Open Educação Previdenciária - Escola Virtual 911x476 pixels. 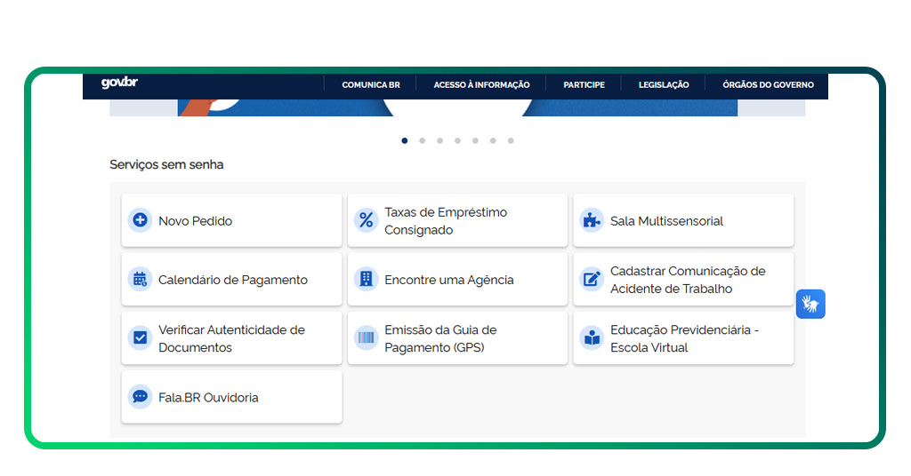pos(683,338)
